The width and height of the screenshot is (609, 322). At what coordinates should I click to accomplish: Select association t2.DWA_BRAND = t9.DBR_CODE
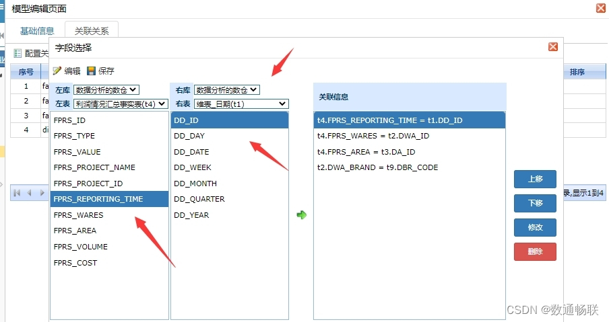pyautogui.click(x=410, y=167)
